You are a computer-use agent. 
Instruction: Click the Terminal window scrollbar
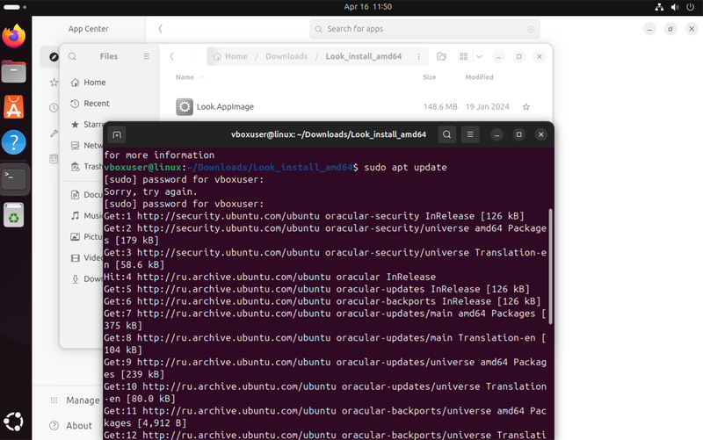(551, 267)
